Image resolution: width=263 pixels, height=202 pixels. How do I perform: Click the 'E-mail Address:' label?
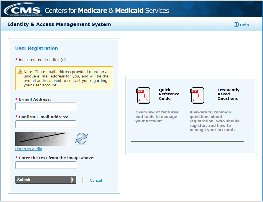point(35,99)
